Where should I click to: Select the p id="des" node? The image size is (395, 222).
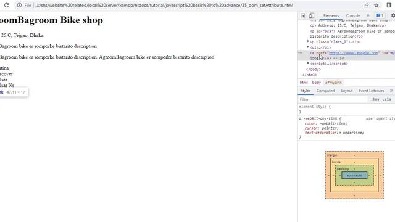click(x=352, y=34)
